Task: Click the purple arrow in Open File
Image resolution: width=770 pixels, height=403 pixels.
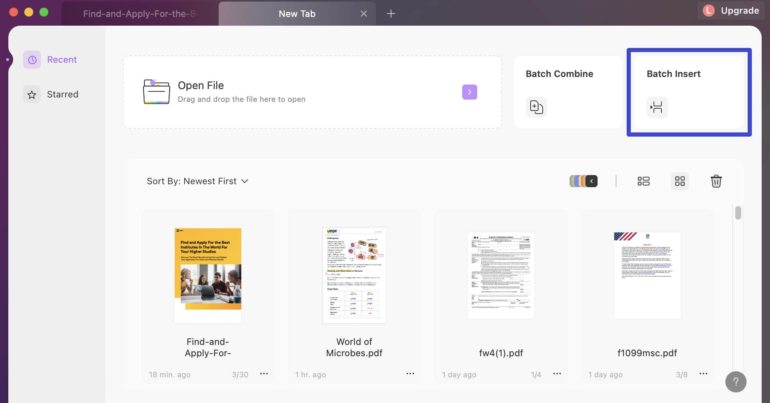Action: [469, 92]
